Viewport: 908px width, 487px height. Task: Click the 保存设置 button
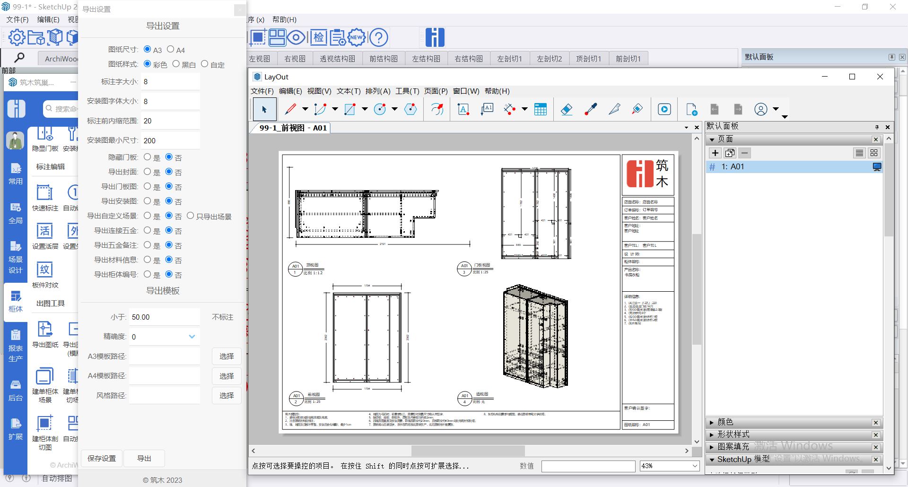pos(102,458)
